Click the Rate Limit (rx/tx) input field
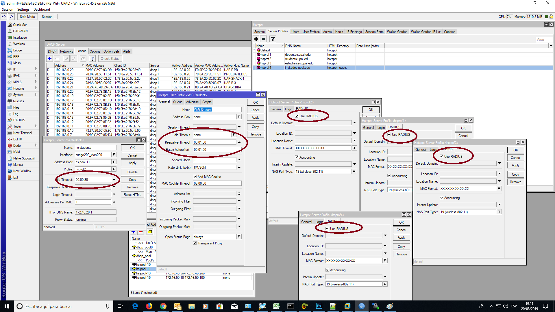This screenshot has width=555, height=312. point(215,168)
